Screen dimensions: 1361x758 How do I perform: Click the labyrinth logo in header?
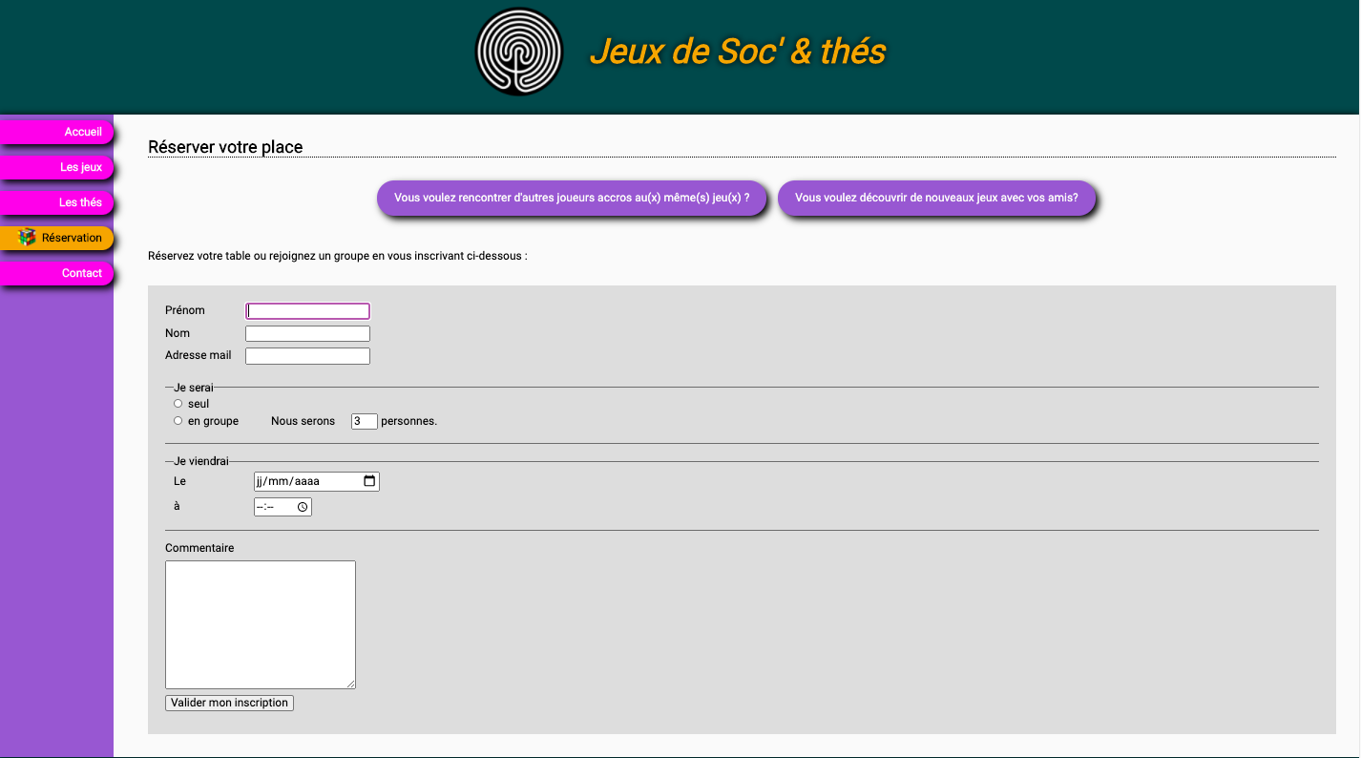tap(519, 53)
